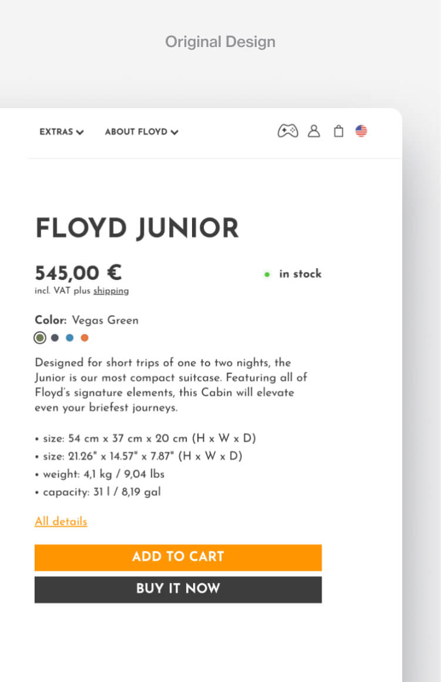441x682 pixels.
Task: Click the game controller icon
Action: (288, 131)
